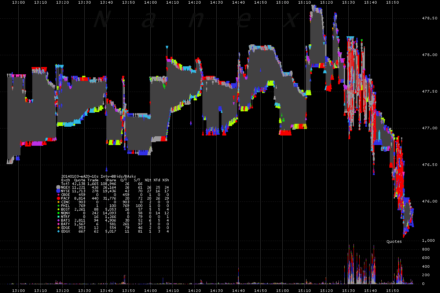Click the 800 quotes axis label
Screen dimensions: 440x293
pos(426,249)
